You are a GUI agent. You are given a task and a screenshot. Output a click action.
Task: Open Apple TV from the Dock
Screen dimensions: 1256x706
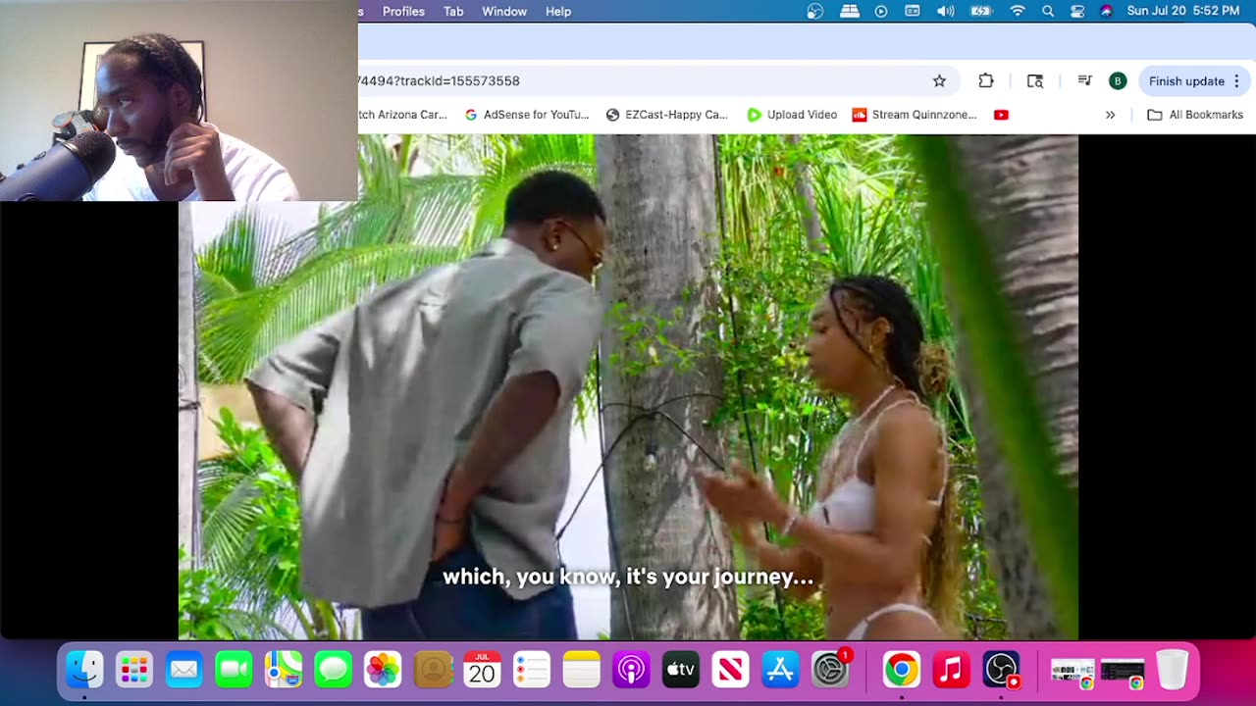(681, 671)
